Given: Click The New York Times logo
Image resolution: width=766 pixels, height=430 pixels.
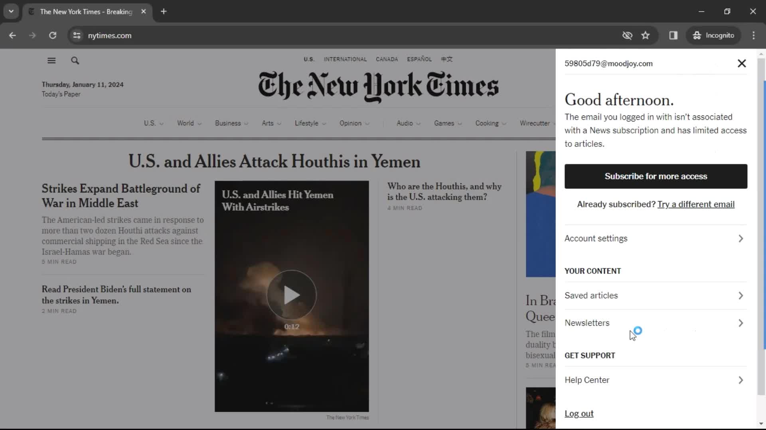Looking at the screenshot, I should coord(378,86).
